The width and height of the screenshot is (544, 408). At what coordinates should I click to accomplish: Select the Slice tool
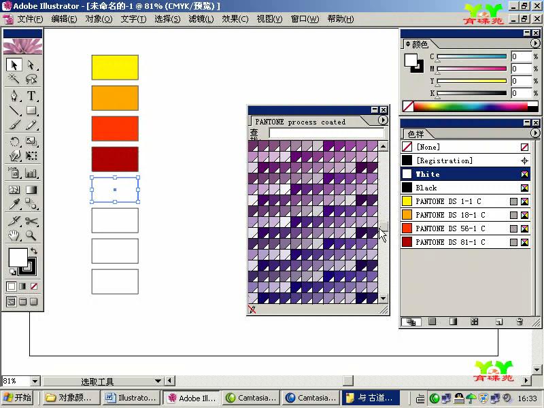(14, 220)
